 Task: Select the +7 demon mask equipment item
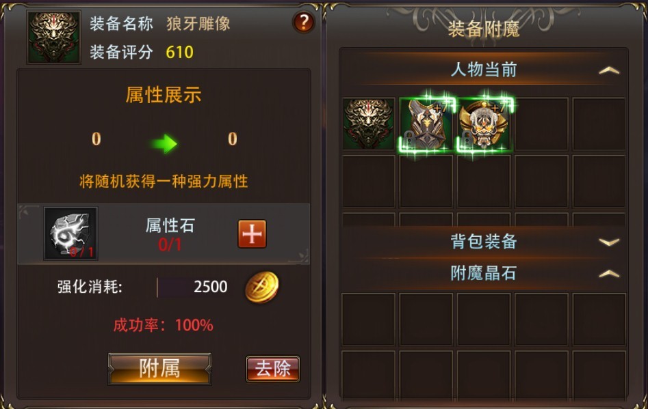click(x=484, y=124)
